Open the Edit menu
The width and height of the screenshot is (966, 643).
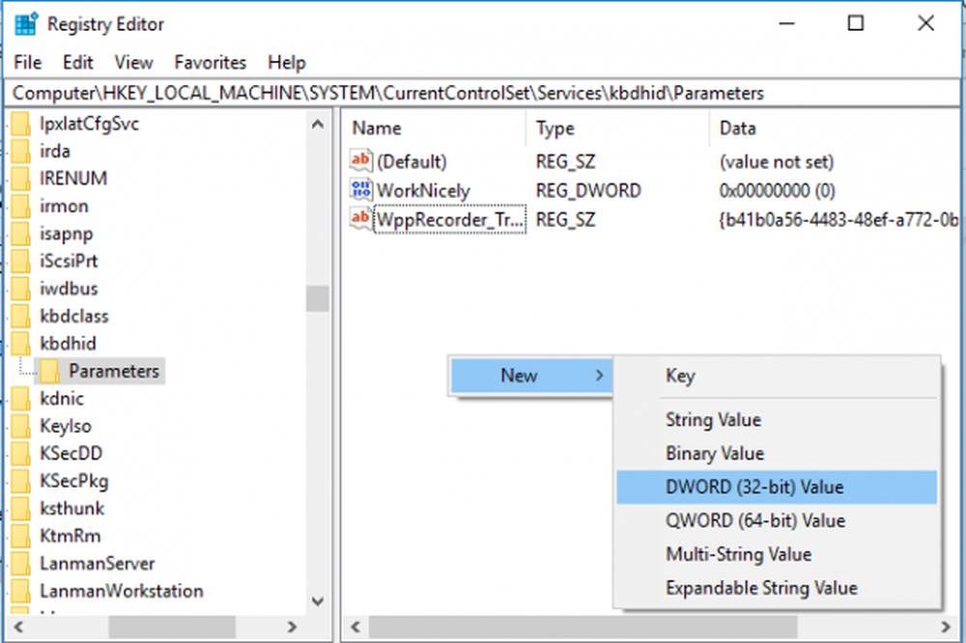click(77, 63)
